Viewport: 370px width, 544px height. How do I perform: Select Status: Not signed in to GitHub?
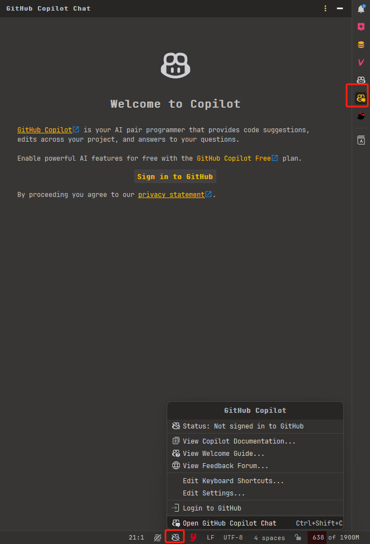pos(255,426)
